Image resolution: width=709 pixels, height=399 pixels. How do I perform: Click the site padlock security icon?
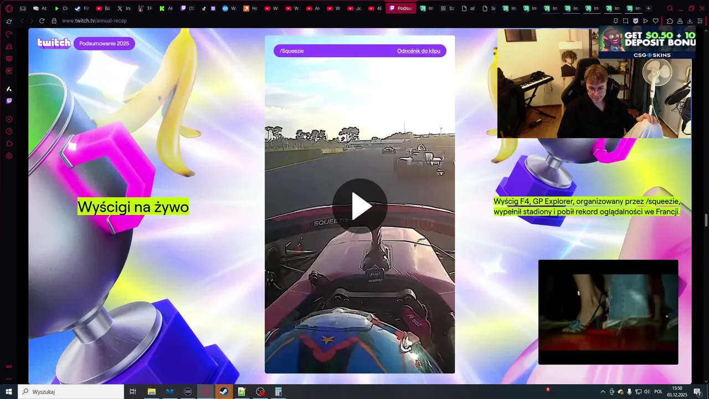54,21
